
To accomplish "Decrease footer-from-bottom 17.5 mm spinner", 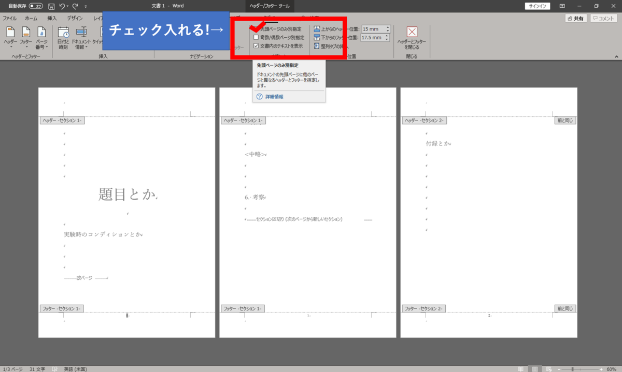I will tap(388, 39).
